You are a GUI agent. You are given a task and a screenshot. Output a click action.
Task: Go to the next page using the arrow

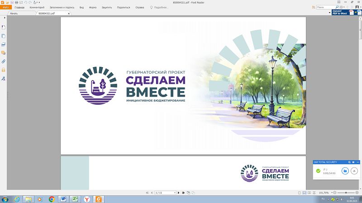(x=178, y=193)
